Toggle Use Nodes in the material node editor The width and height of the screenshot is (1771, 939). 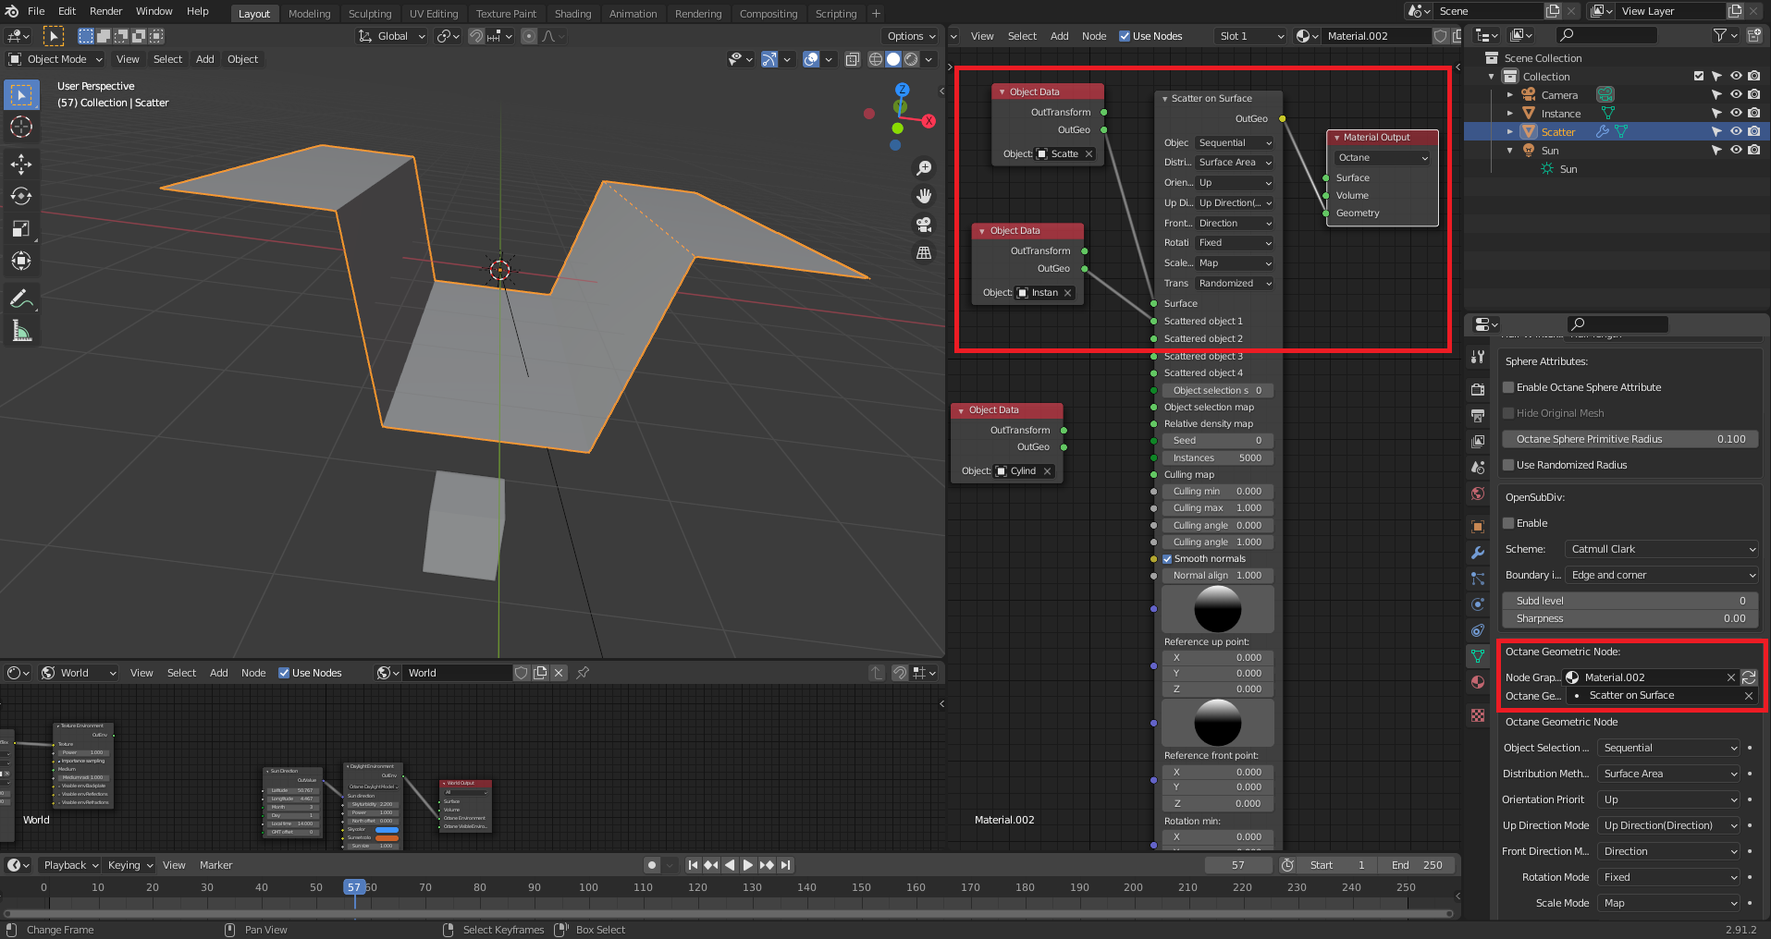1125,36
